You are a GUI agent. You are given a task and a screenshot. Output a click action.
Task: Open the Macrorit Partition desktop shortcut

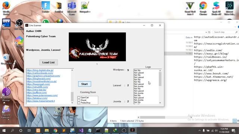[x=6, y=112]
